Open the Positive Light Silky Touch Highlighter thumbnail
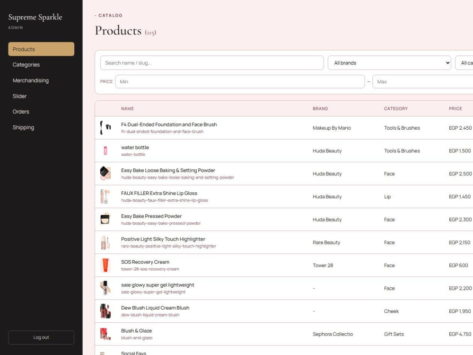Screen dimensions: 473x355 (x=105, y=242)
